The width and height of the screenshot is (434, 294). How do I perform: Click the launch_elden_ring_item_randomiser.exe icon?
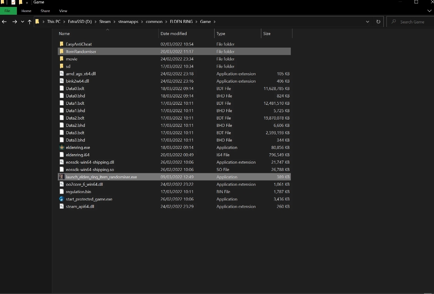tap(62, 177)
